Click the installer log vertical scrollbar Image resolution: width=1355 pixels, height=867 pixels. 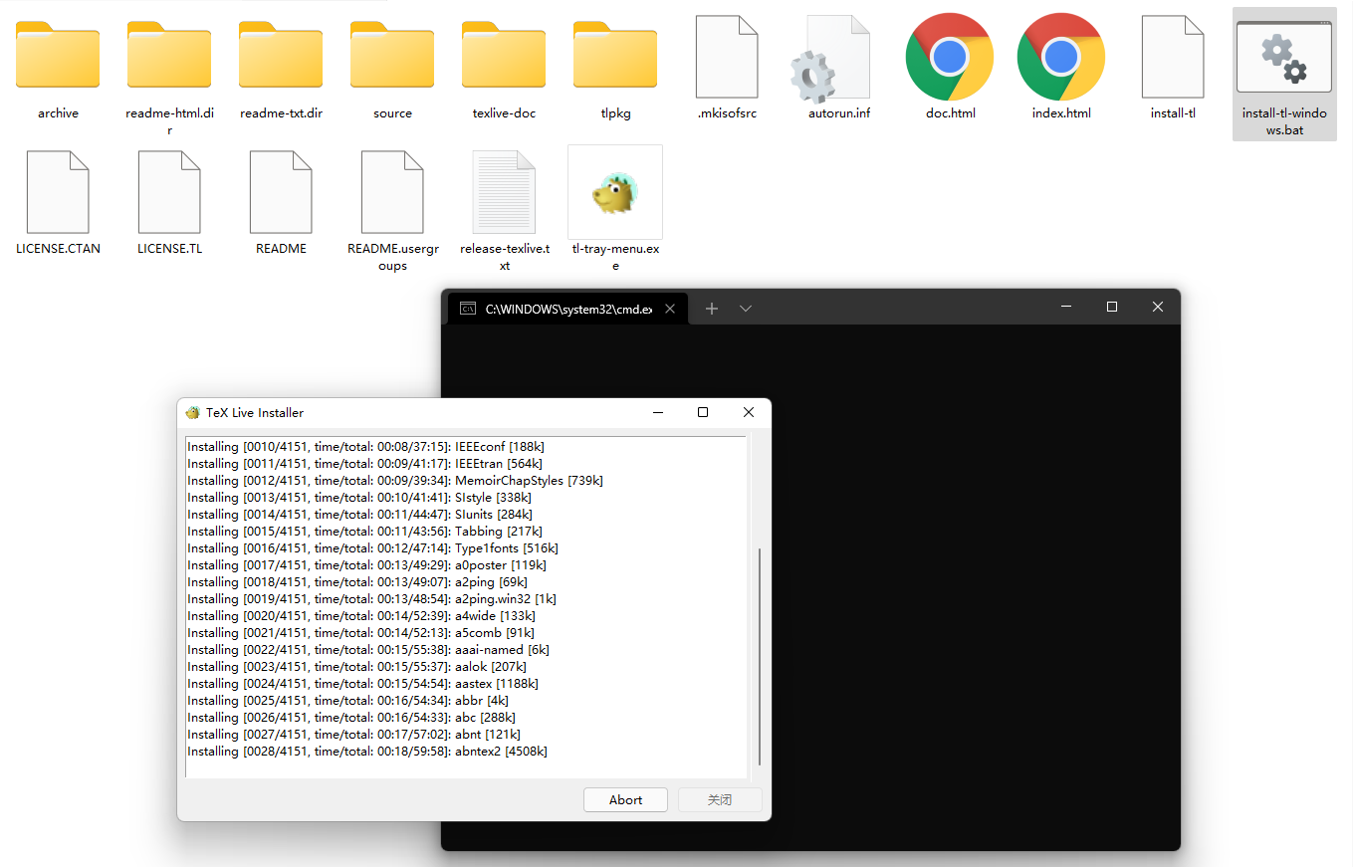[x=760, y=656]
